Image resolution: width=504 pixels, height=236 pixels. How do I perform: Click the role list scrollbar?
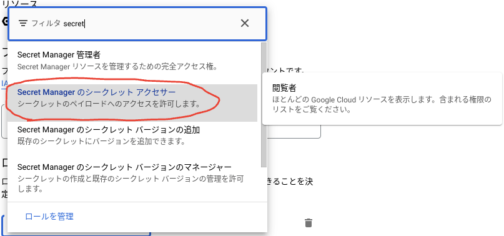(x=264, y=105)
